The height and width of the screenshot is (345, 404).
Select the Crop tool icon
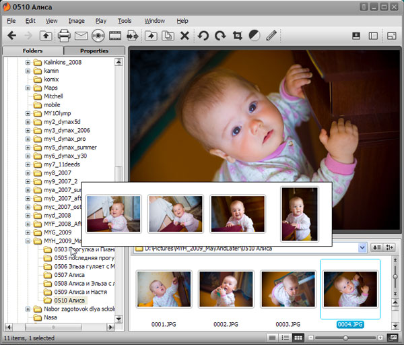coord(237,36)
